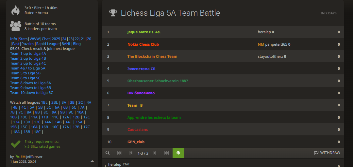Screen dimensions: 353x167
Task: Open the Stats link
Action: (x=23, y=39)
